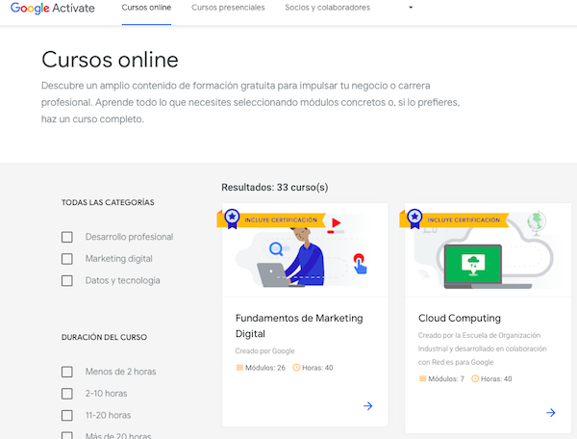The height and width of the screenshot is (439, 577).
Task: Open the Cloud Computing course title
Action: tap(460, 318)
